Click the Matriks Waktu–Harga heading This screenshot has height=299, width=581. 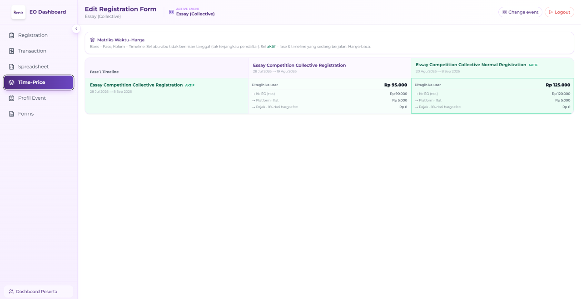pyautogui.click(x=121, y=40)
